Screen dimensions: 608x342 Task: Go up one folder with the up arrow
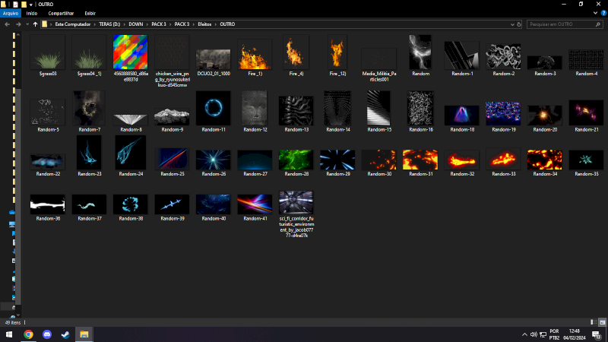coord(35,24)
